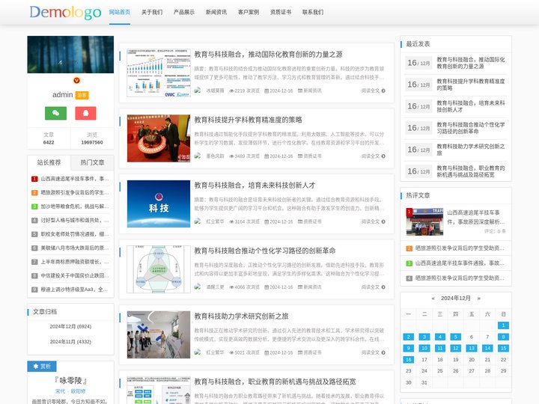The image size is (539, 404).
Task: Open the 产品展示 nav item
Action: (184, 12)
